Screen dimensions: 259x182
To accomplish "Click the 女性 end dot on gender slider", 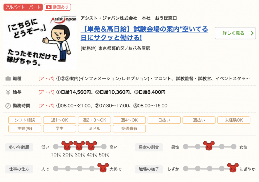I will click(233, 146).
